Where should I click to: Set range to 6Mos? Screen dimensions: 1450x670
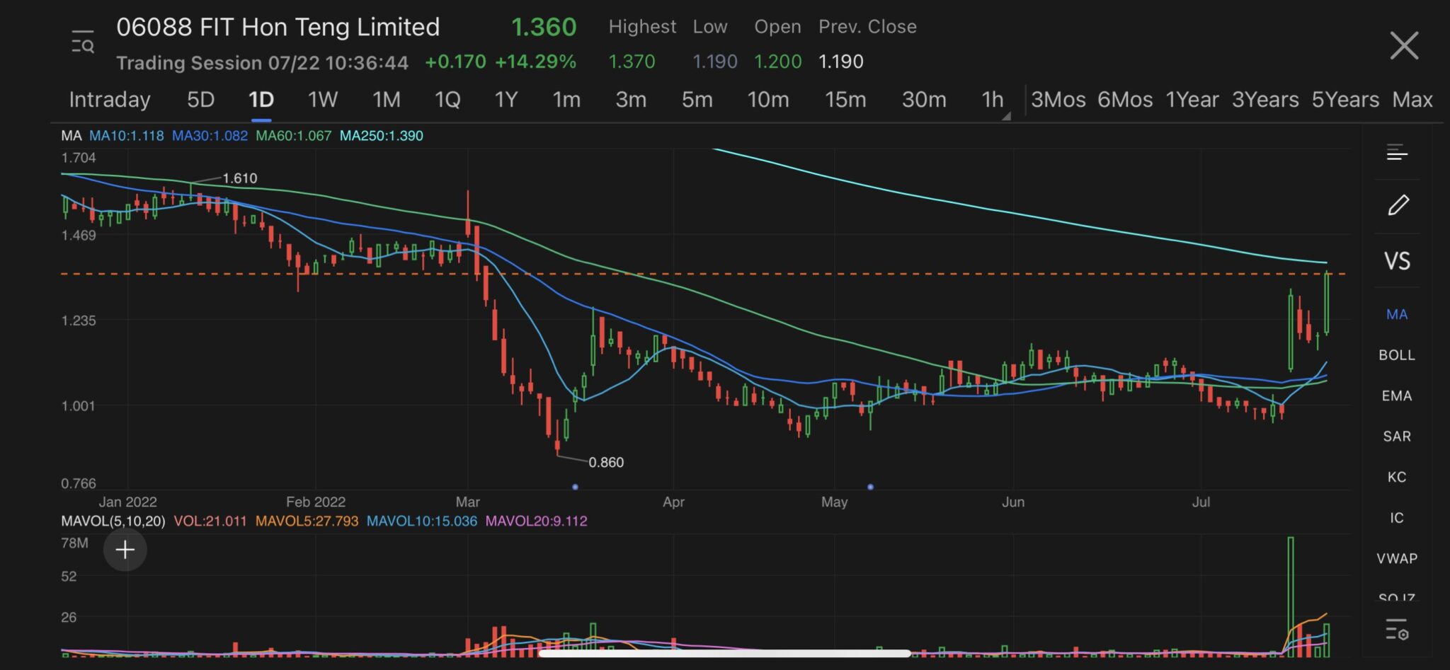pos(1125,100)
